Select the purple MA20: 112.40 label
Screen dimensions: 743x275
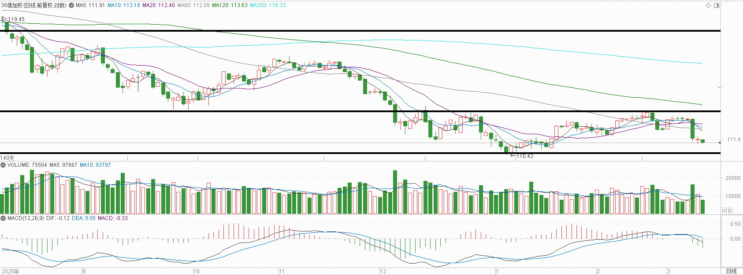pos(159,5)
